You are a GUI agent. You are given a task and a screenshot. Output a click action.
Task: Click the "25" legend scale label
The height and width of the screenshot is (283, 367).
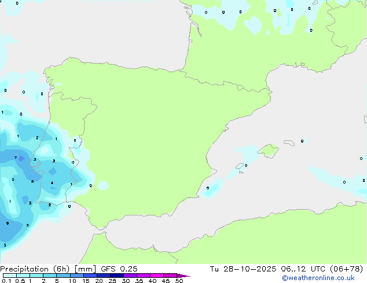click(x=112, y=281)
